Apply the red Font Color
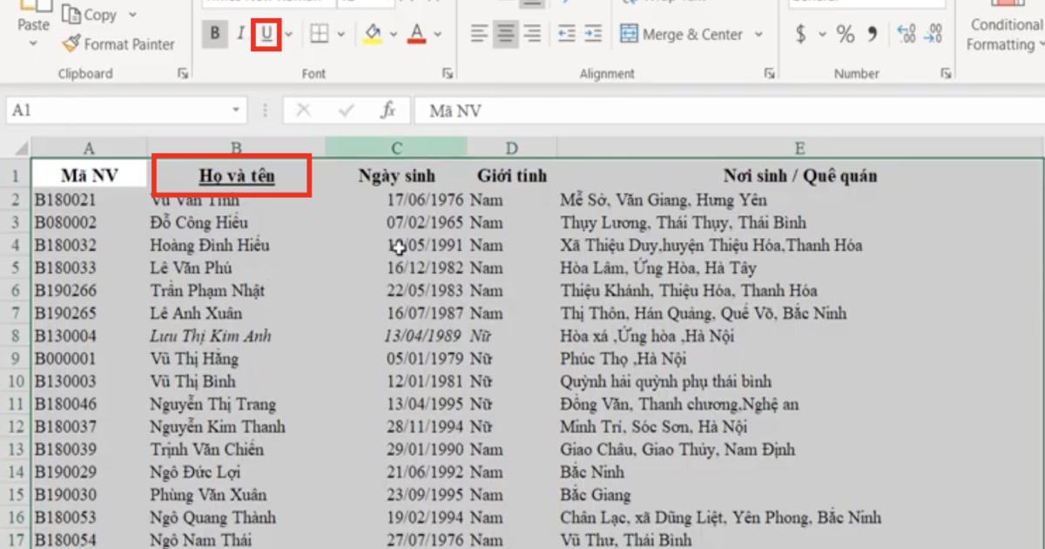 tap(417, 34)
